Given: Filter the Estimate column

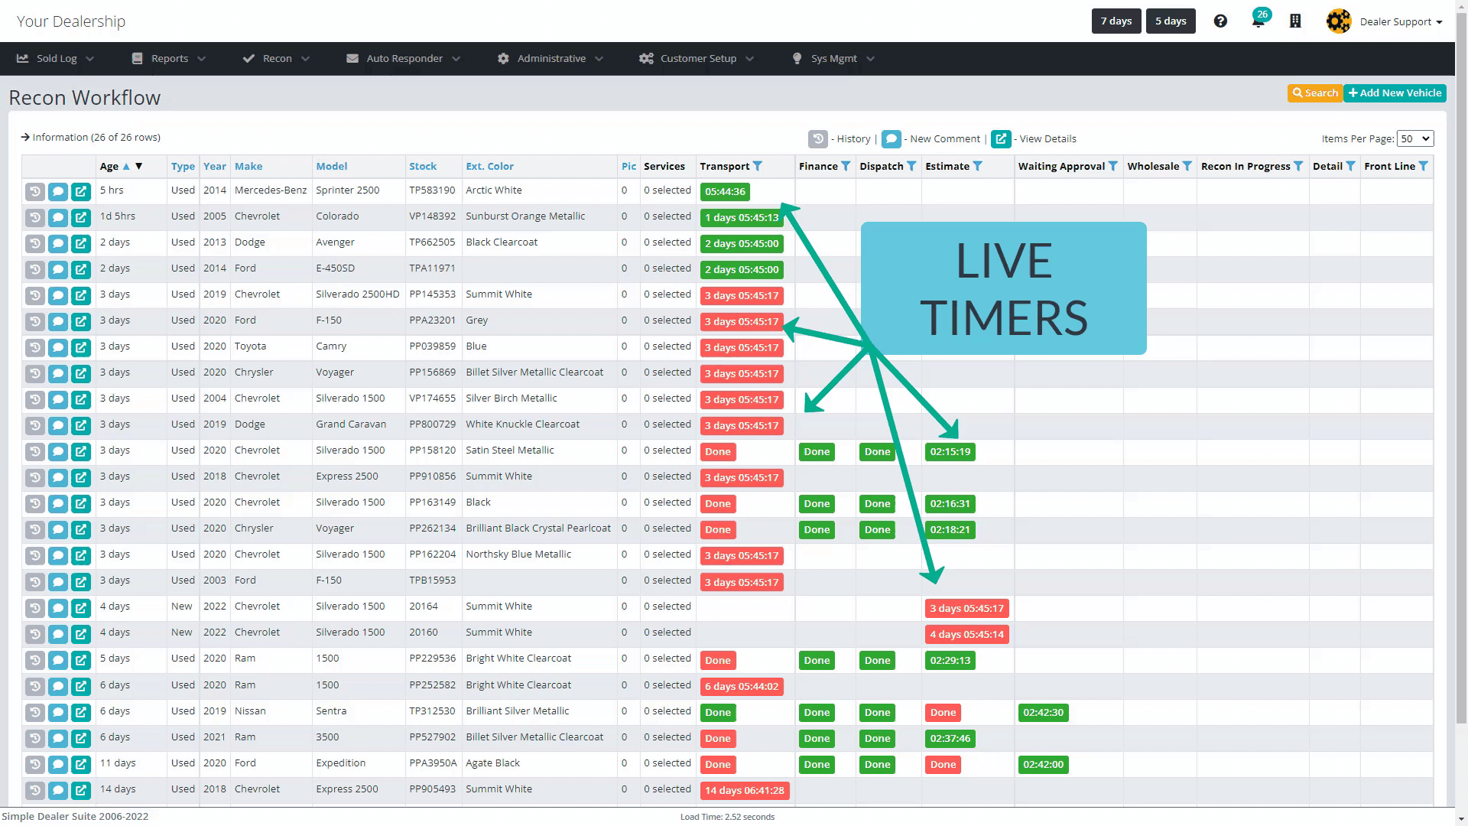Looking at the screenshot, I should (978, 166).
